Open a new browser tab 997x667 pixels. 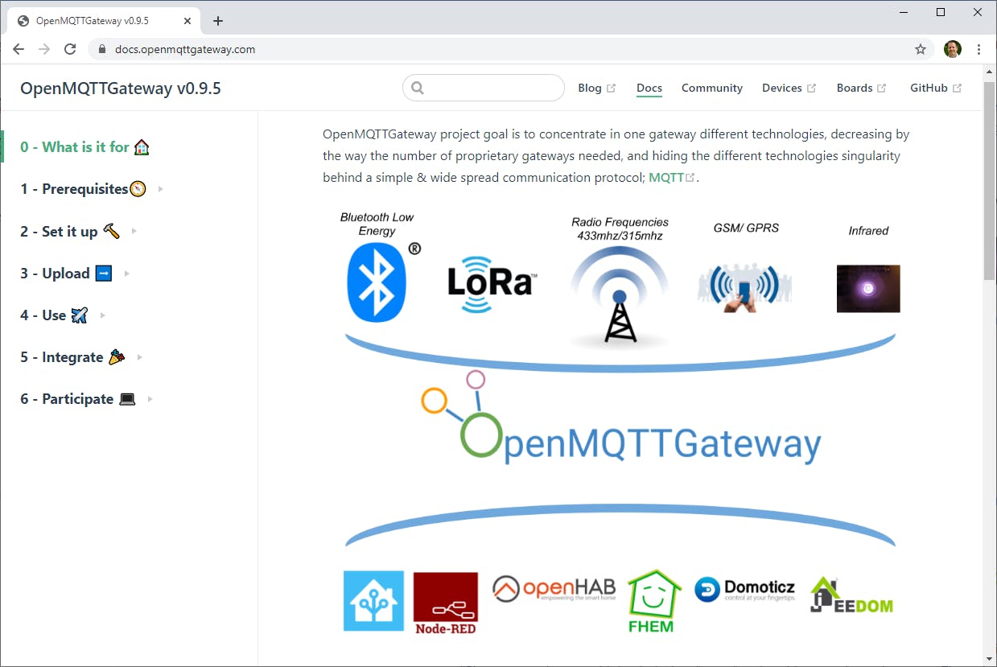click(218, 21)
